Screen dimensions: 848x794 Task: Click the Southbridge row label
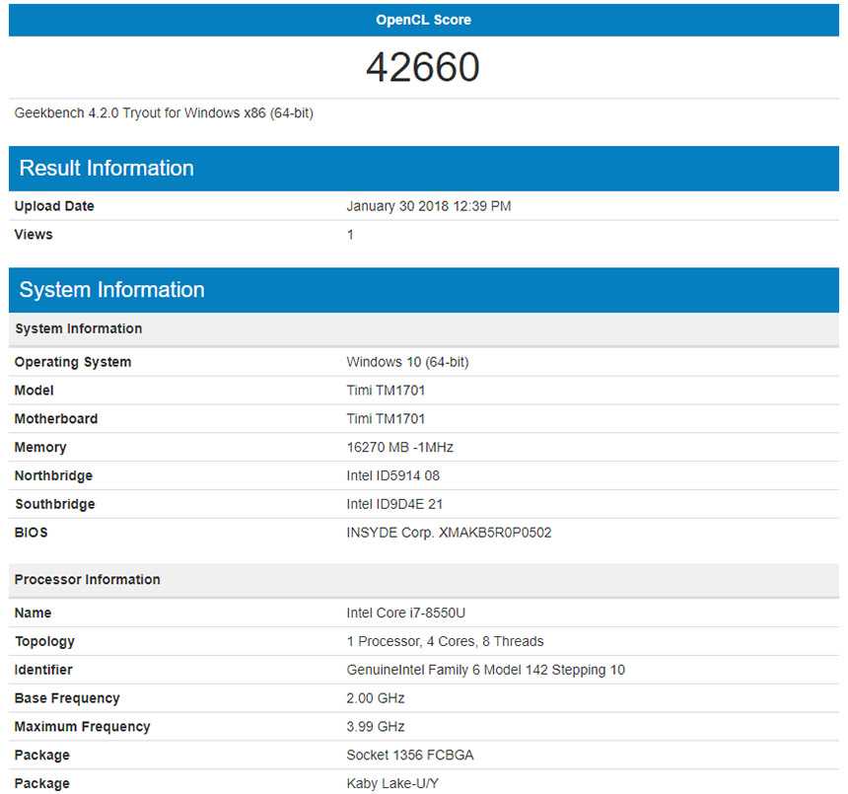tap(55, 505)
